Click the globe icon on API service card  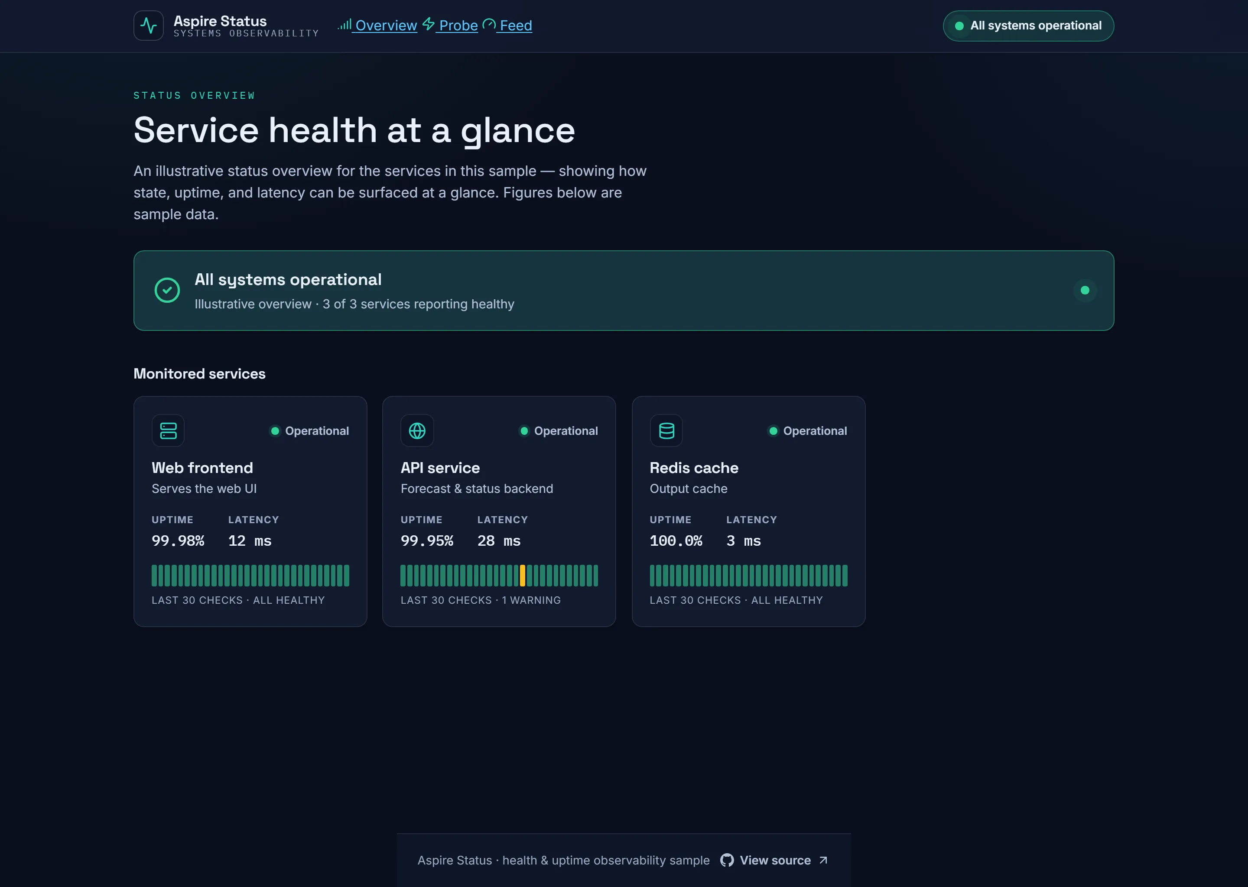coord(417,431)
